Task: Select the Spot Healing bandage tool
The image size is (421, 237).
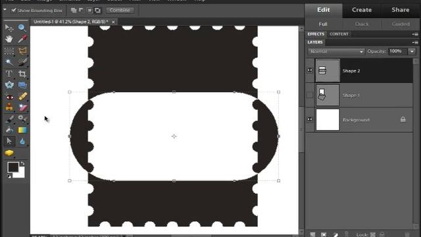Action: (22, 97)
